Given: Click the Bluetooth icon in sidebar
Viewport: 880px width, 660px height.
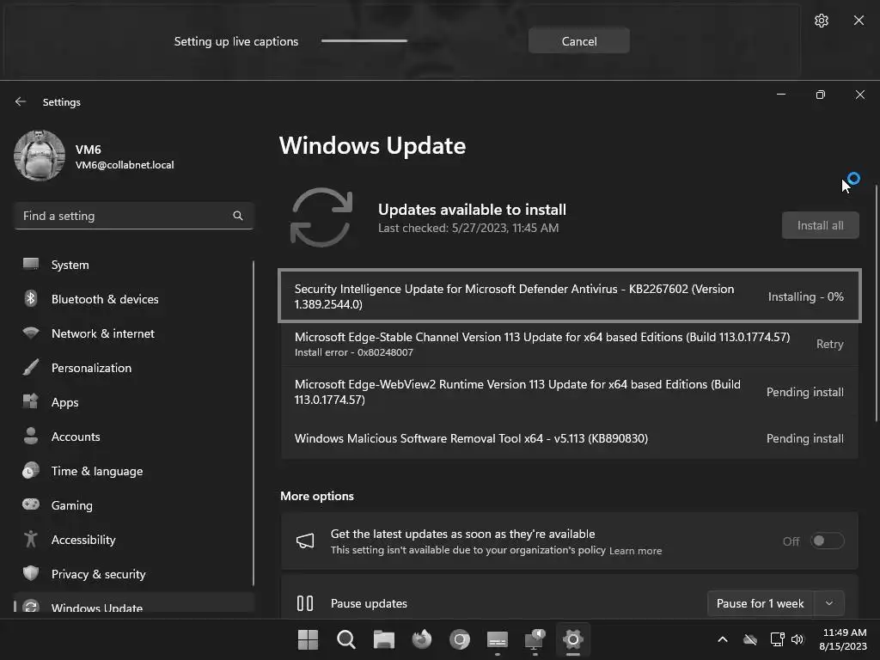Looking at the screenshot, I should (x=31, y=298).
